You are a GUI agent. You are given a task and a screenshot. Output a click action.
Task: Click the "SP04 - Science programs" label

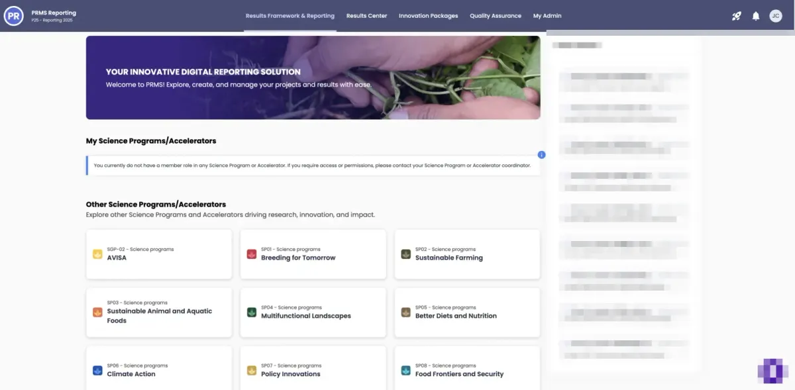coord(291,307)
